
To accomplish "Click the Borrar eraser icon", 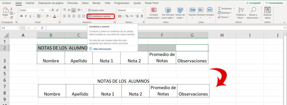I will [x=219, y=17].
